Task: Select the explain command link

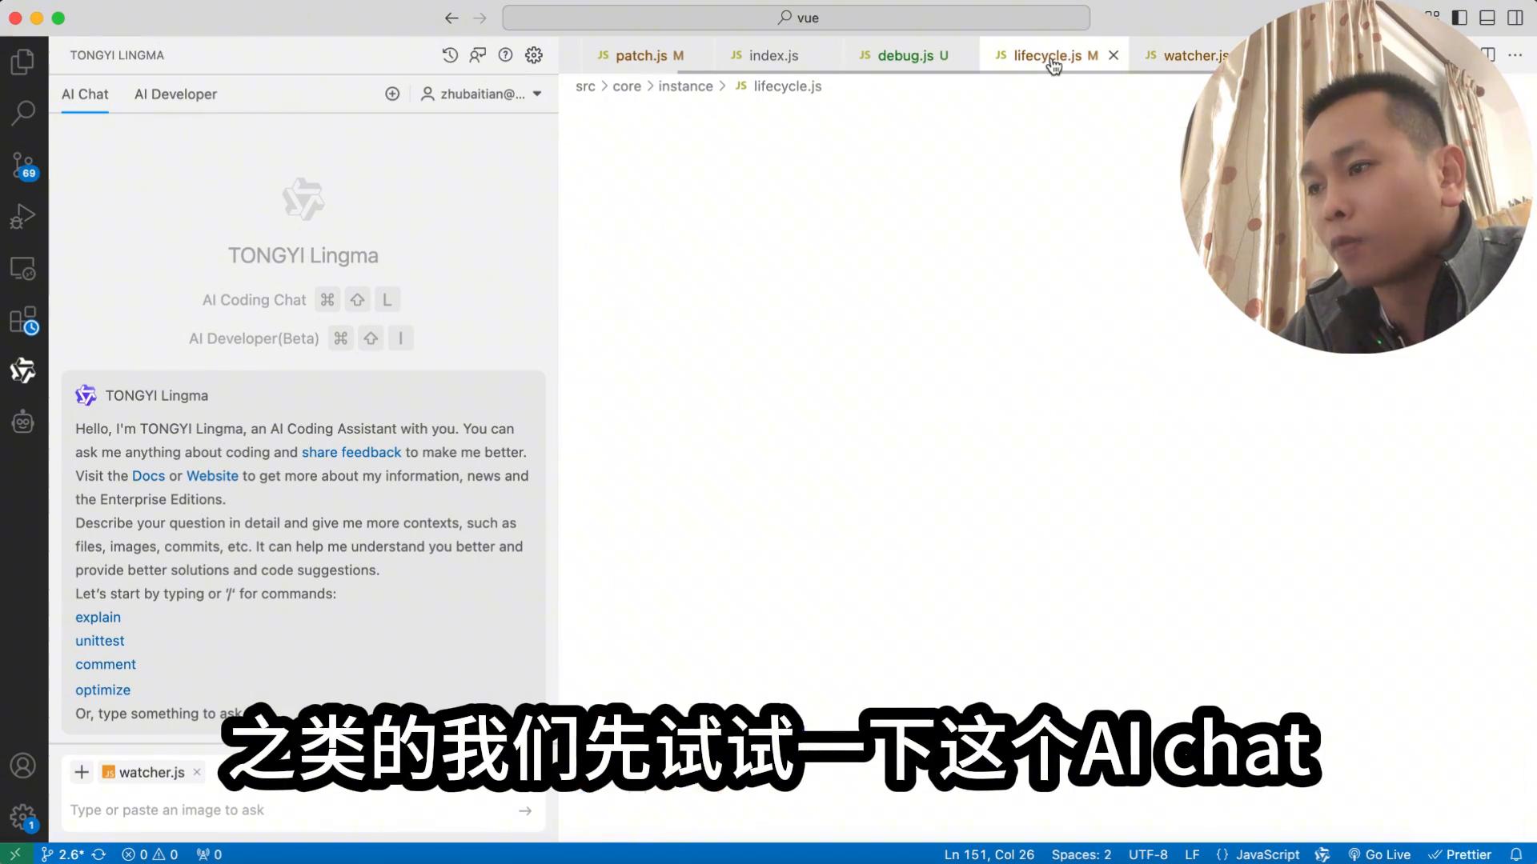Action: click(x=98, y=617)
